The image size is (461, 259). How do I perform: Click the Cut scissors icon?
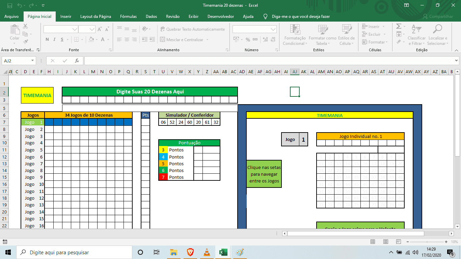click(25, 26)
